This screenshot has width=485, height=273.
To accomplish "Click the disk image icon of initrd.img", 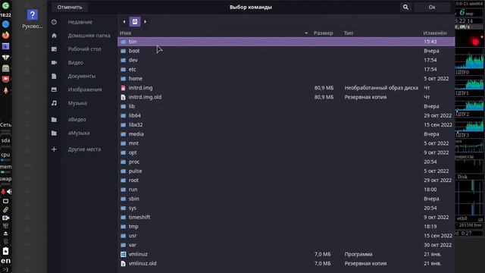I will [x=123, y=88].
